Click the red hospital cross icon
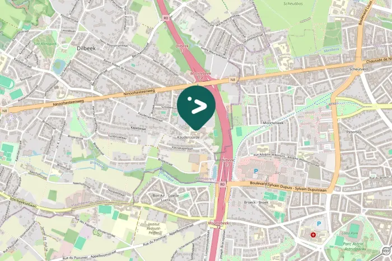 (x=312, y=235)
